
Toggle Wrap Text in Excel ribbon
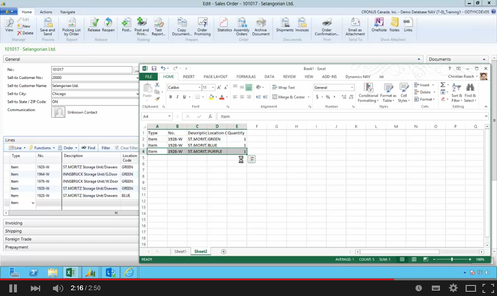pos(283,88)
